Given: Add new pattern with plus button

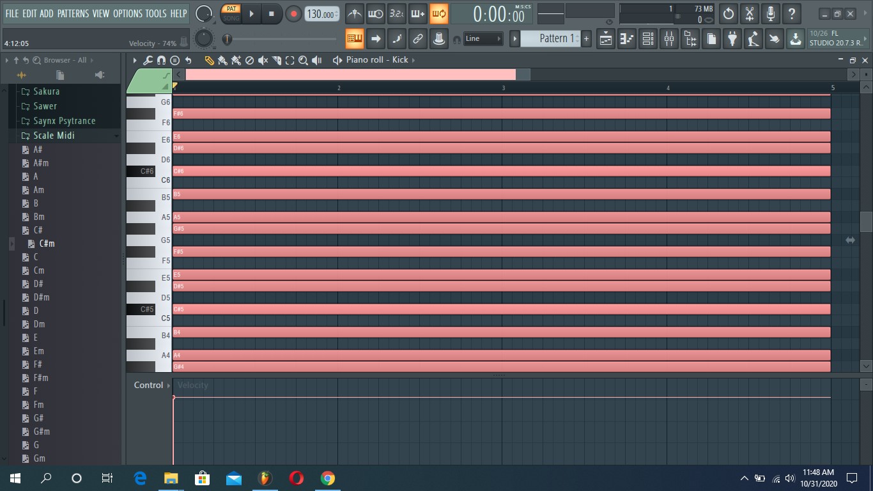Looking at the screenshot, I should coord(586,39).
